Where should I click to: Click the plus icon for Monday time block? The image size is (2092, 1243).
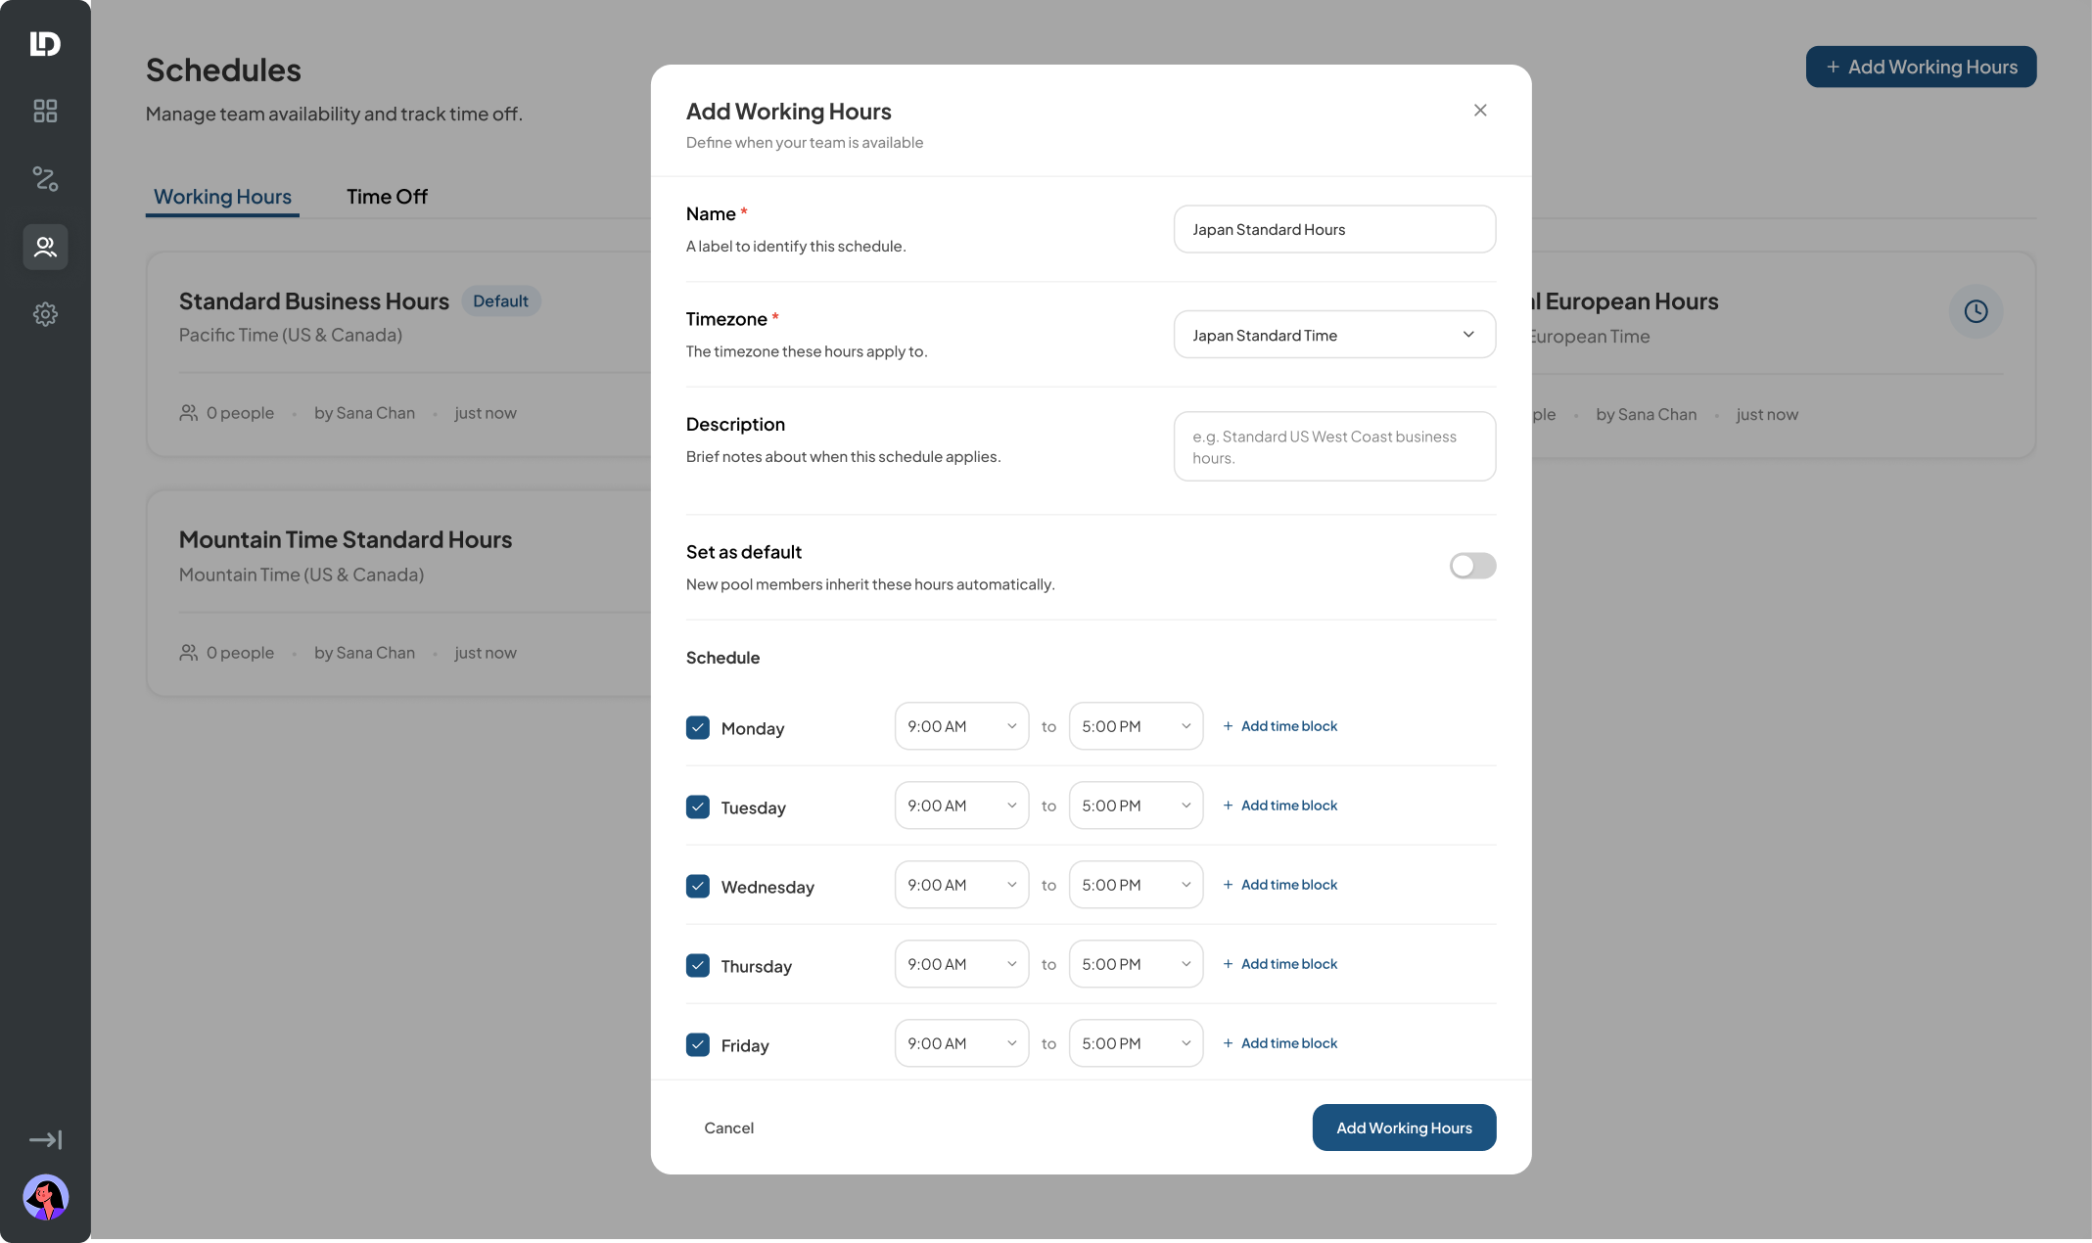coord(1228,726)
